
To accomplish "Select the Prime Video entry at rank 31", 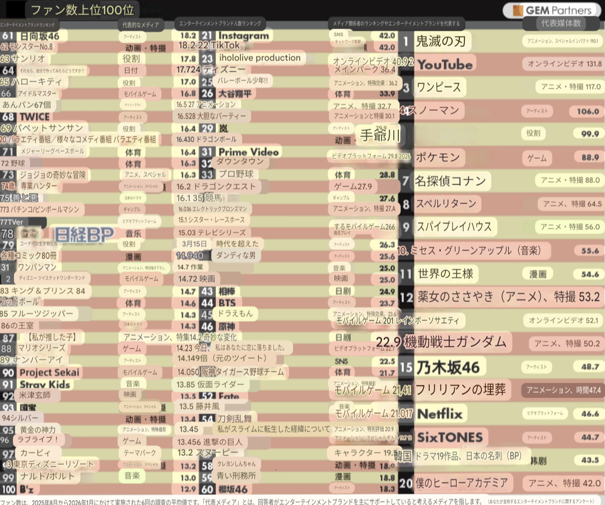I will pyautogui.click(x=248, y=152).
